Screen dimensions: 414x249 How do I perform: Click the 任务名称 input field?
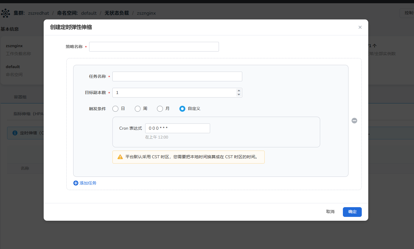click(177, 77)
